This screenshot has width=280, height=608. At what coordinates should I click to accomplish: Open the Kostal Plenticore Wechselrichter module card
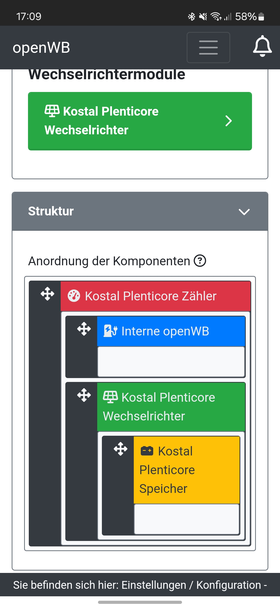(x=140, y=121)
